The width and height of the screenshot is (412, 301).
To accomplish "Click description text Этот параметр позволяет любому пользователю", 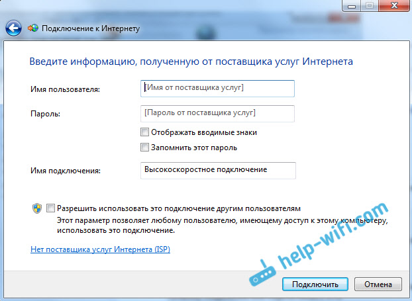I will click(x=223, y=226).
